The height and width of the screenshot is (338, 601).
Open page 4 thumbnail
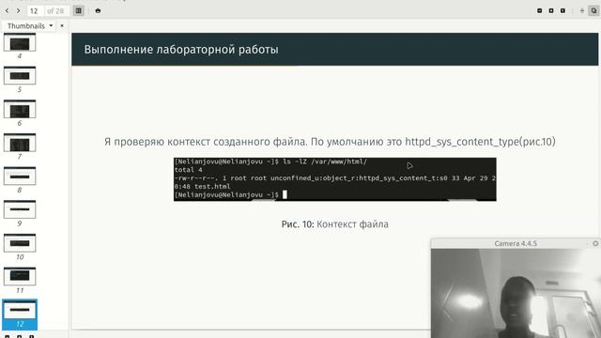tap(20, 42)
